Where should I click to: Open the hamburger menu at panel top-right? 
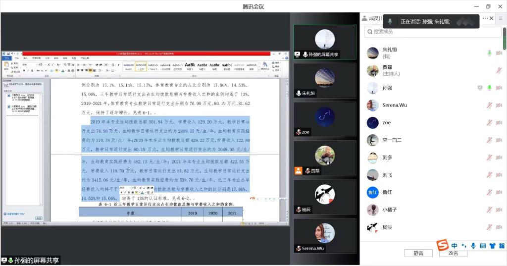point(501,18)
